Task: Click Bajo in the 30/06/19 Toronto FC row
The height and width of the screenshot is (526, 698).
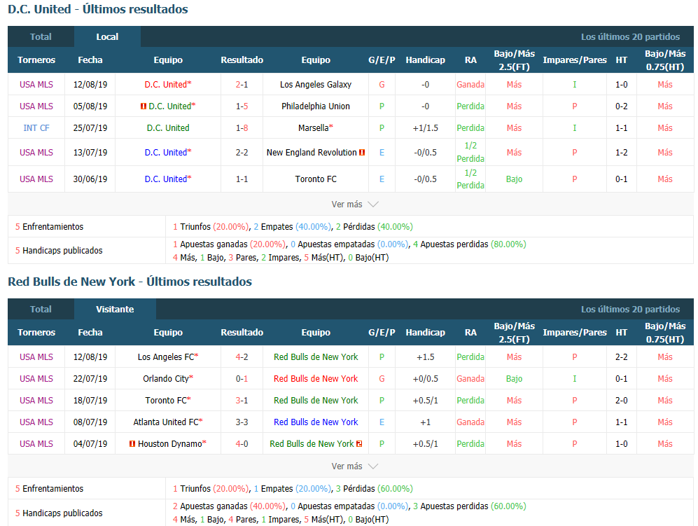Action: [x=514, y=179]
